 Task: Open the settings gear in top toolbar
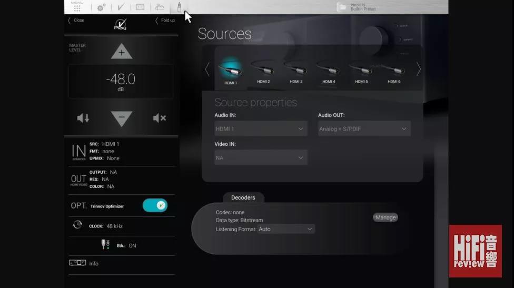coord(101,7)
